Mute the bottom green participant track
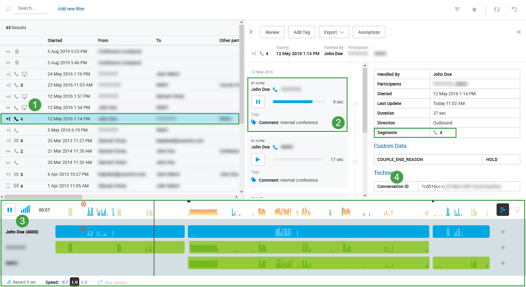The image size is (526, 287). [503, 263]
